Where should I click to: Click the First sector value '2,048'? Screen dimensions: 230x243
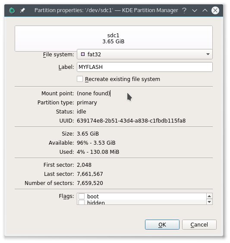84,165
